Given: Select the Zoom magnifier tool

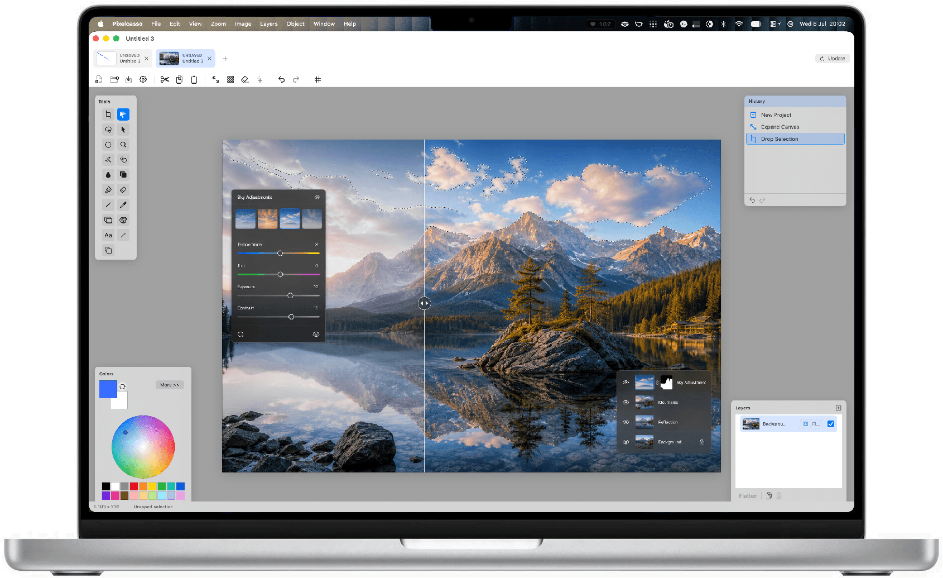Looking at the screenshot, I should coord(123,145).
